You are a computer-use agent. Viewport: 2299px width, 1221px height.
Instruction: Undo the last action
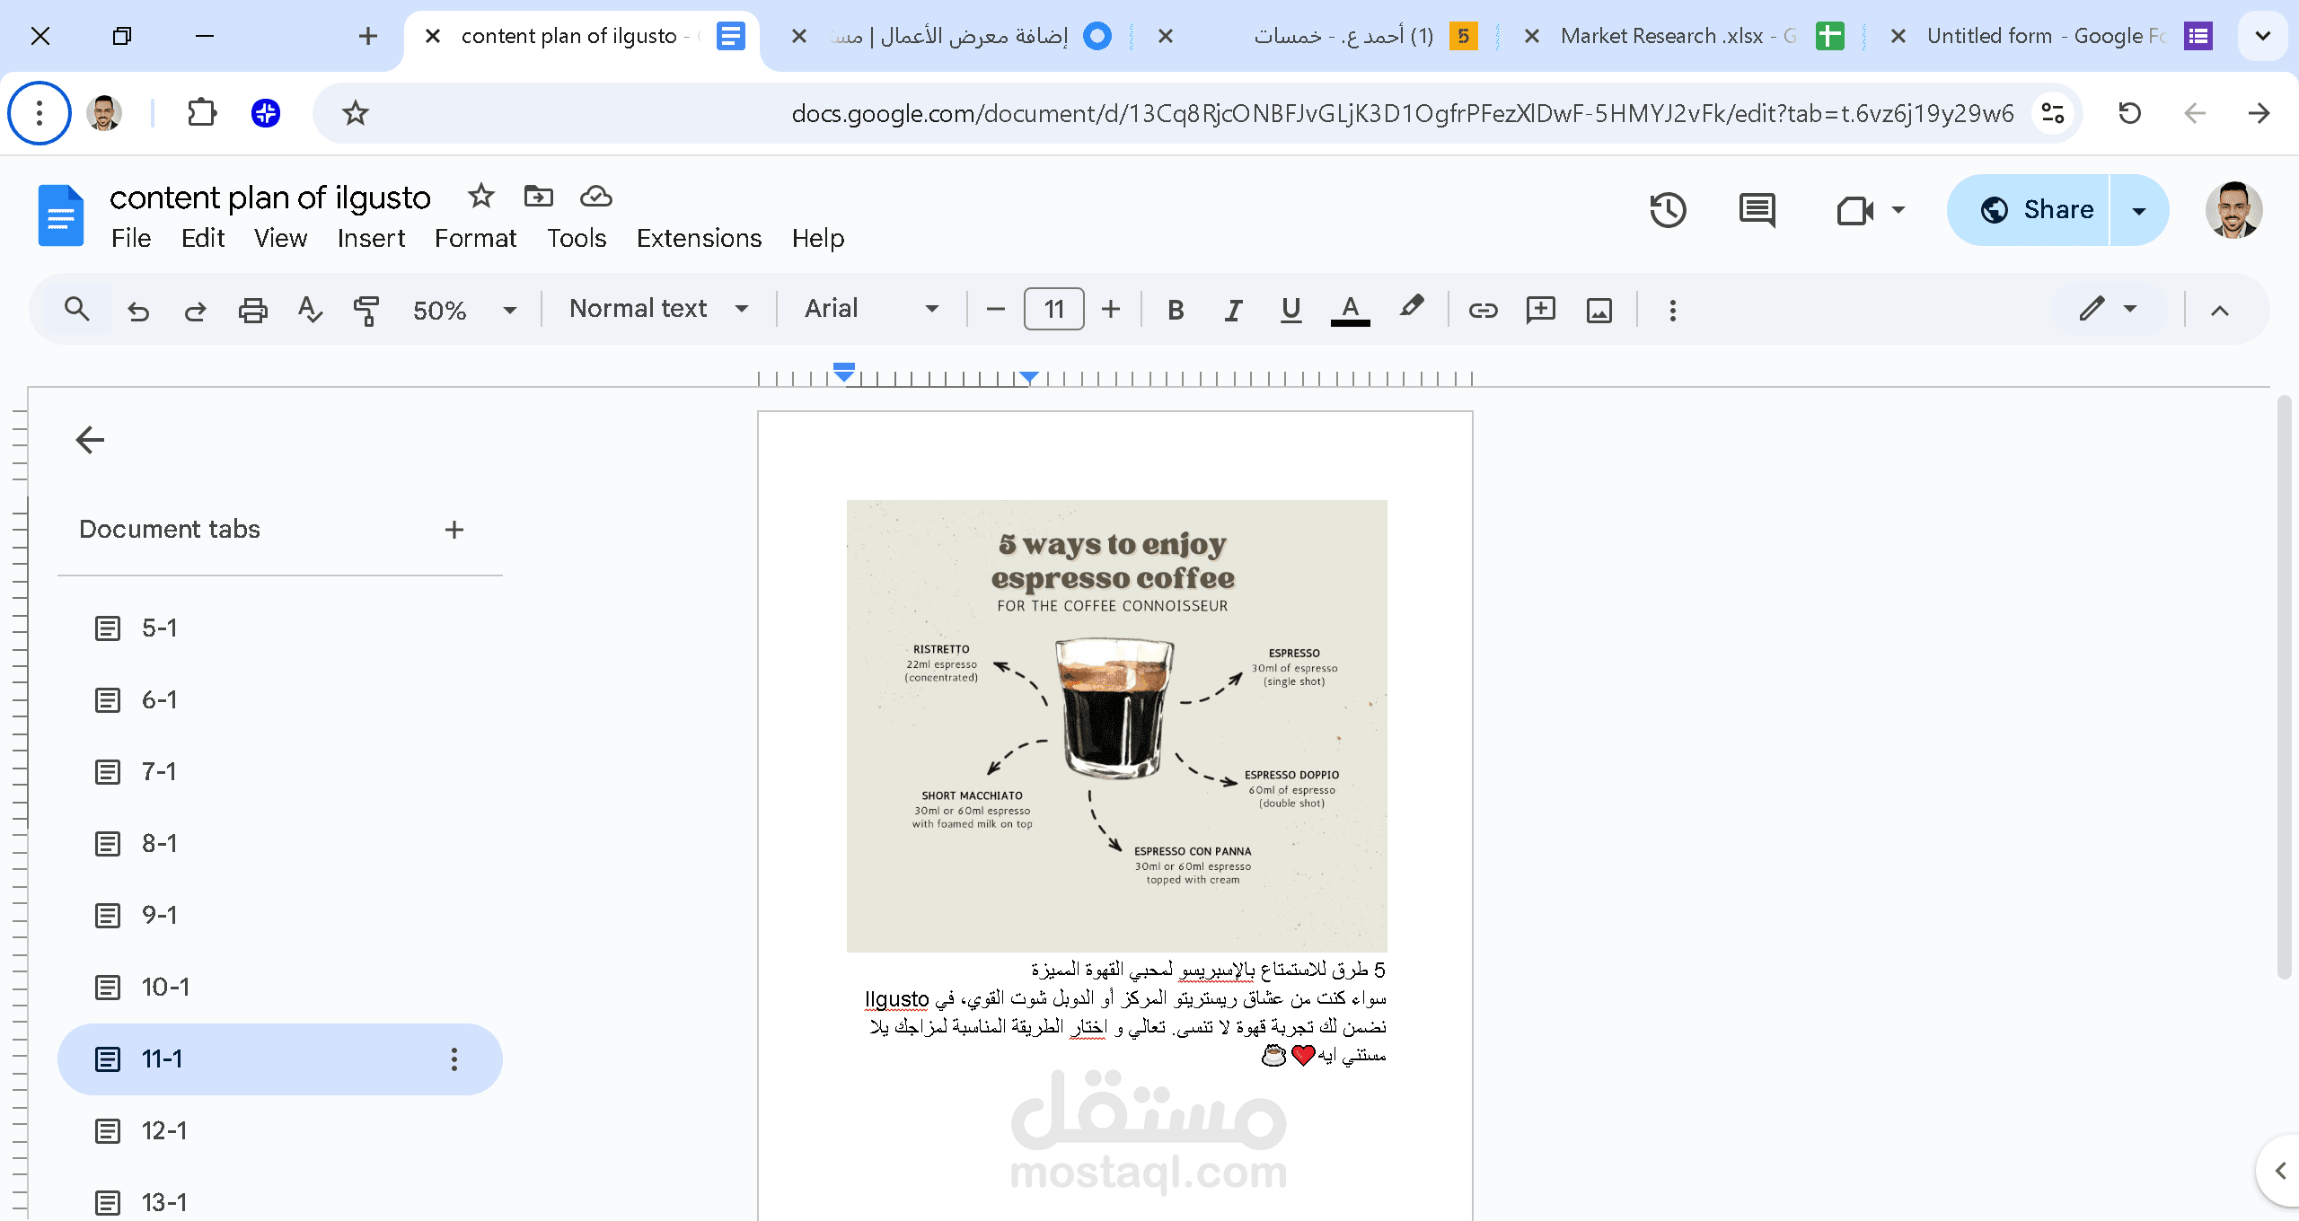click(x=138, y=310)
